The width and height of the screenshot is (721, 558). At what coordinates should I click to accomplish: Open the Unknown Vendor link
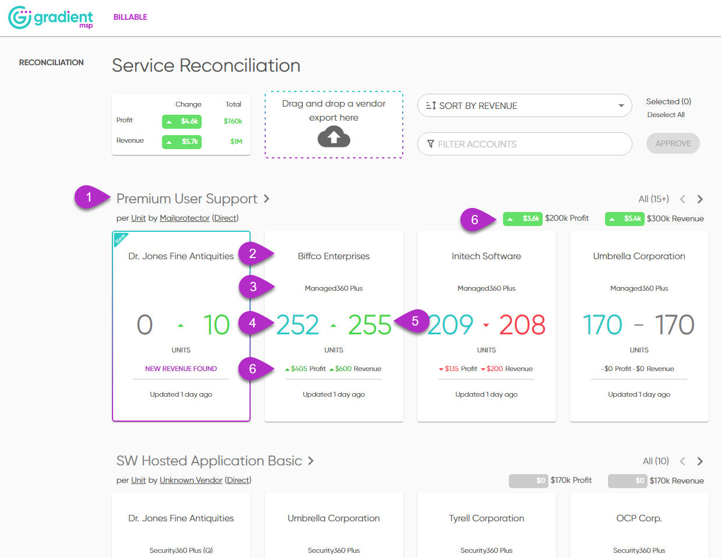(x=191, y=480)
